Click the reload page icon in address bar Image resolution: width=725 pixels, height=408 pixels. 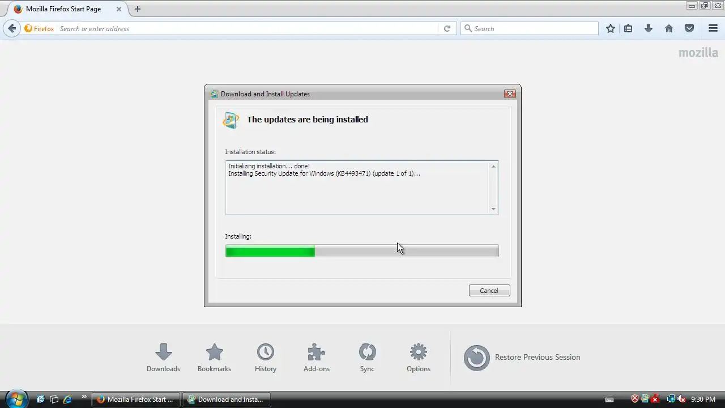pyautogui.click(x=447, y=28)
